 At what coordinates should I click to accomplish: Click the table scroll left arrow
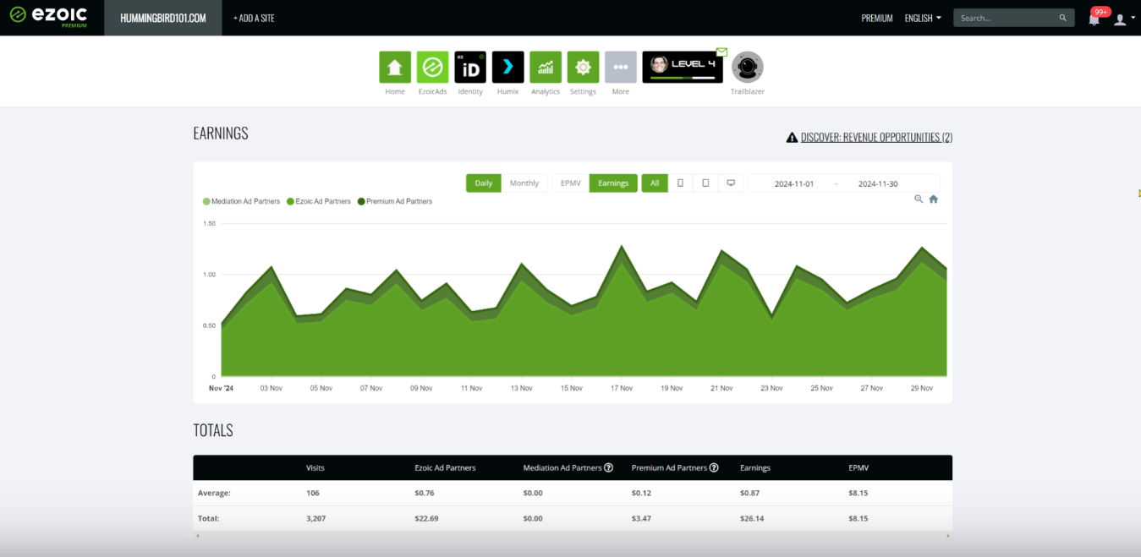[197, 536]
